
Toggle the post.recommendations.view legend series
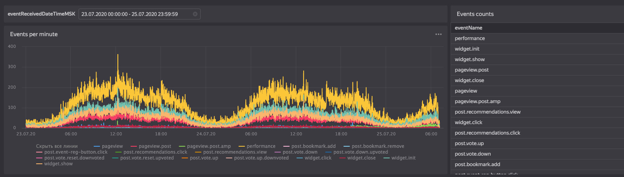click(231, 152)
